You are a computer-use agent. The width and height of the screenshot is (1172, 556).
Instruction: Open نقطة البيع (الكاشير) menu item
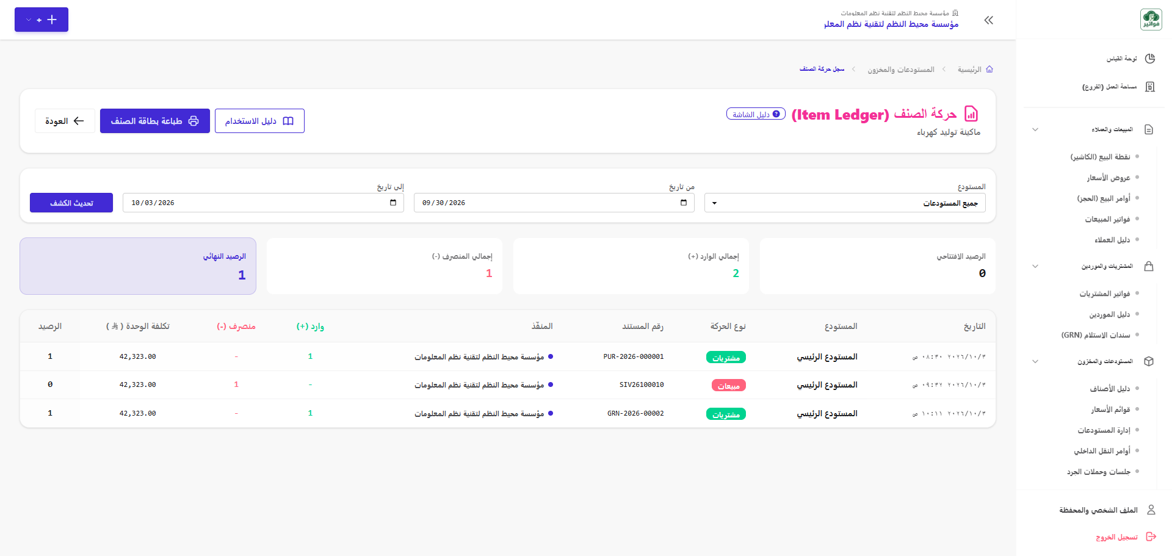(x=1100, y=157)
